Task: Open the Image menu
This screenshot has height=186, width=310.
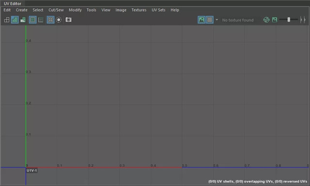Action: pos(121,10)
